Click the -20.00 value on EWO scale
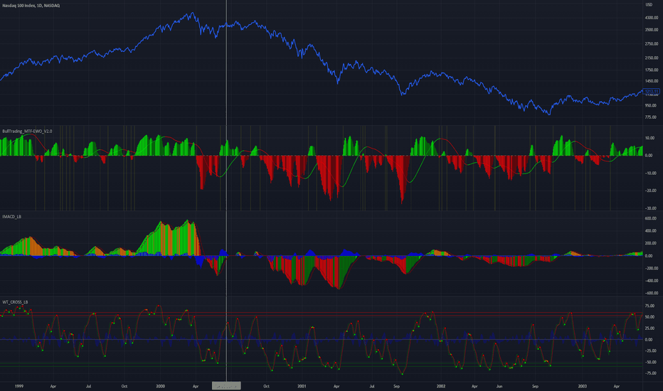 tap(649, 191)
